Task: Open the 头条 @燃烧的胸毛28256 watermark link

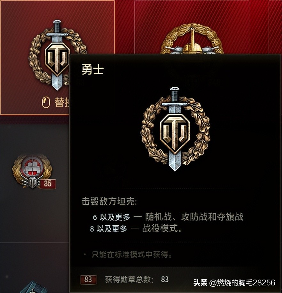Action: coord(234,282)
